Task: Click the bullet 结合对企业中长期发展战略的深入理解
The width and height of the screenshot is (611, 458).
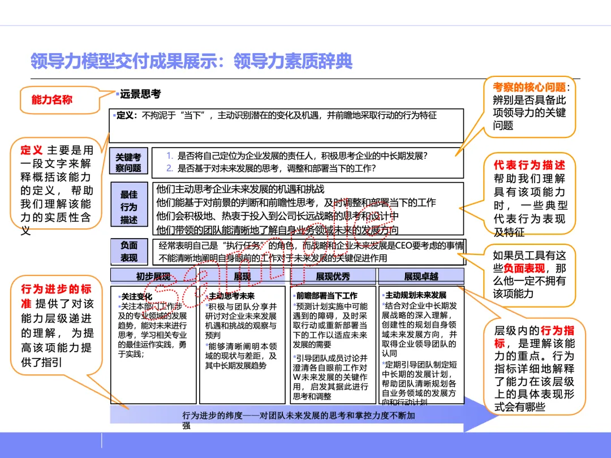Action: (419, 329)
